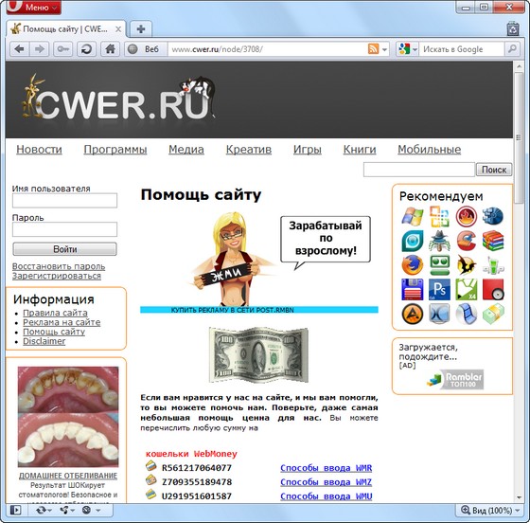Open the Зарегистрироваться link
The image size is (530, 523).
[x=57, y=276]
